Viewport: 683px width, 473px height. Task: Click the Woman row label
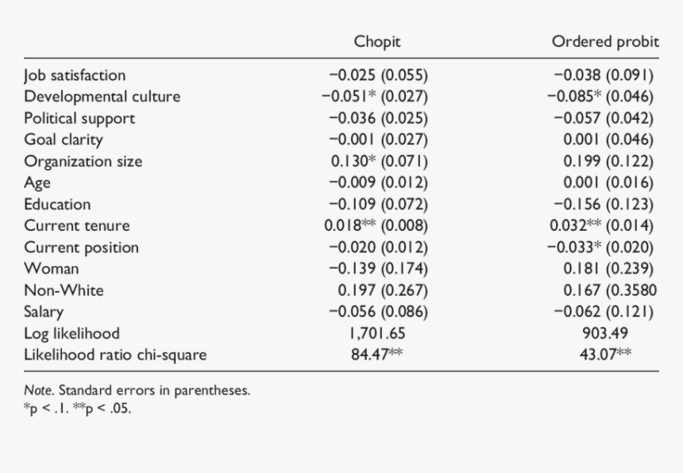point(52,268)
